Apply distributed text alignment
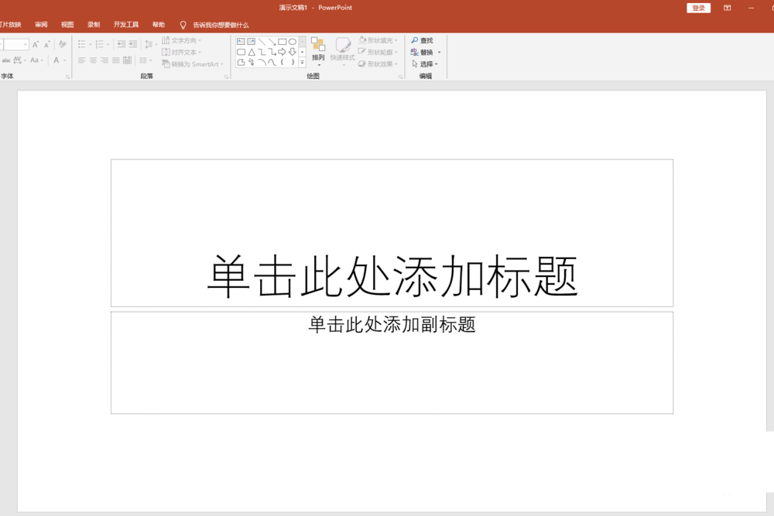Image resolution: width=774 pixels, height=516 pixels. coord(128,60)
